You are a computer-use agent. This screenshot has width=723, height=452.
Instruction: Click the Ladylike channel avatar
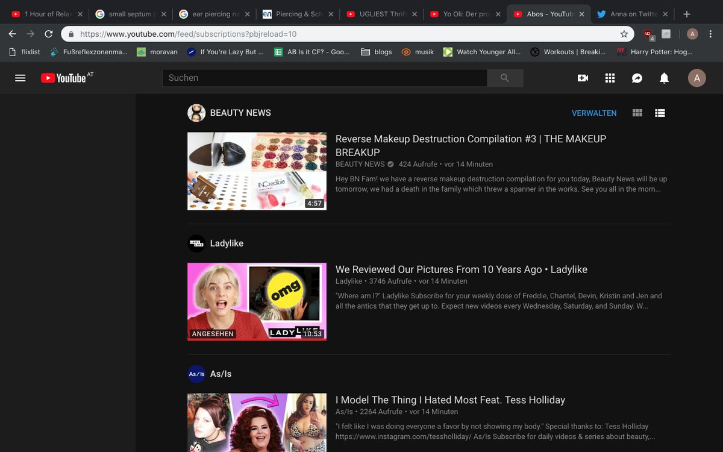196,243
